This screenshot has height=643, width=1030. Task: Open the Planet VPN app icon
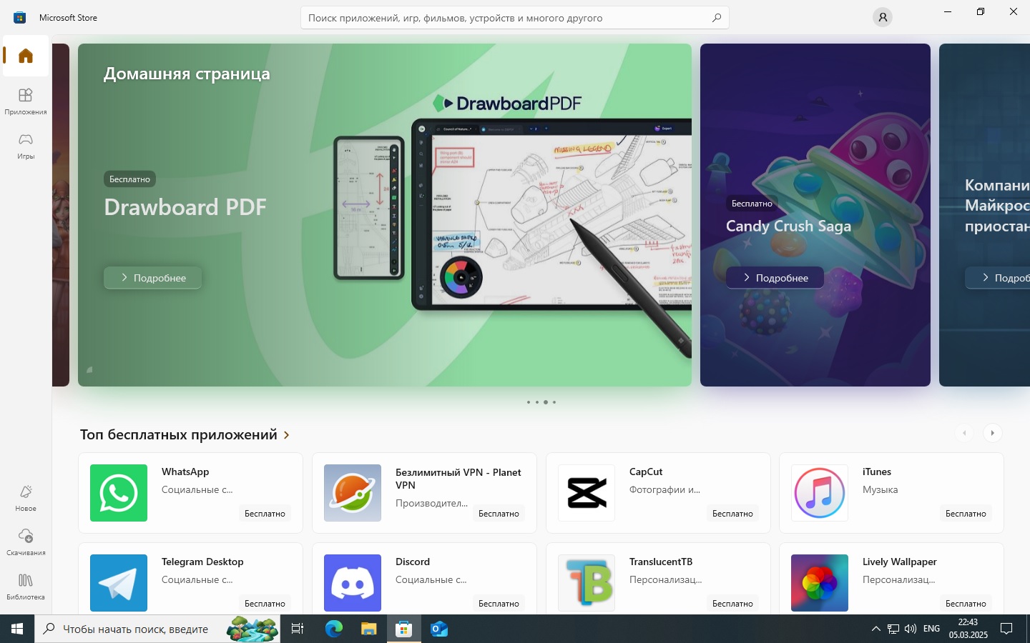tap(353, 493)
